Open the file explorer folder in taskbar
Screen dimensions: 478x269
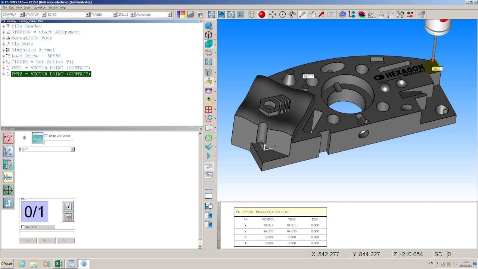pos(34,264)
